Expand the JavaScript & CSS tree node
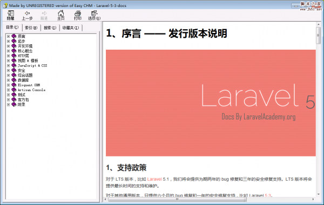 [8, 66]
